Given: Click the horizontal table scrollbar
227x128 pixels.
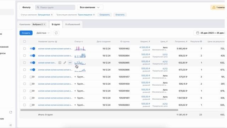Looking at the screenshot, I should (x=99, y=110).
